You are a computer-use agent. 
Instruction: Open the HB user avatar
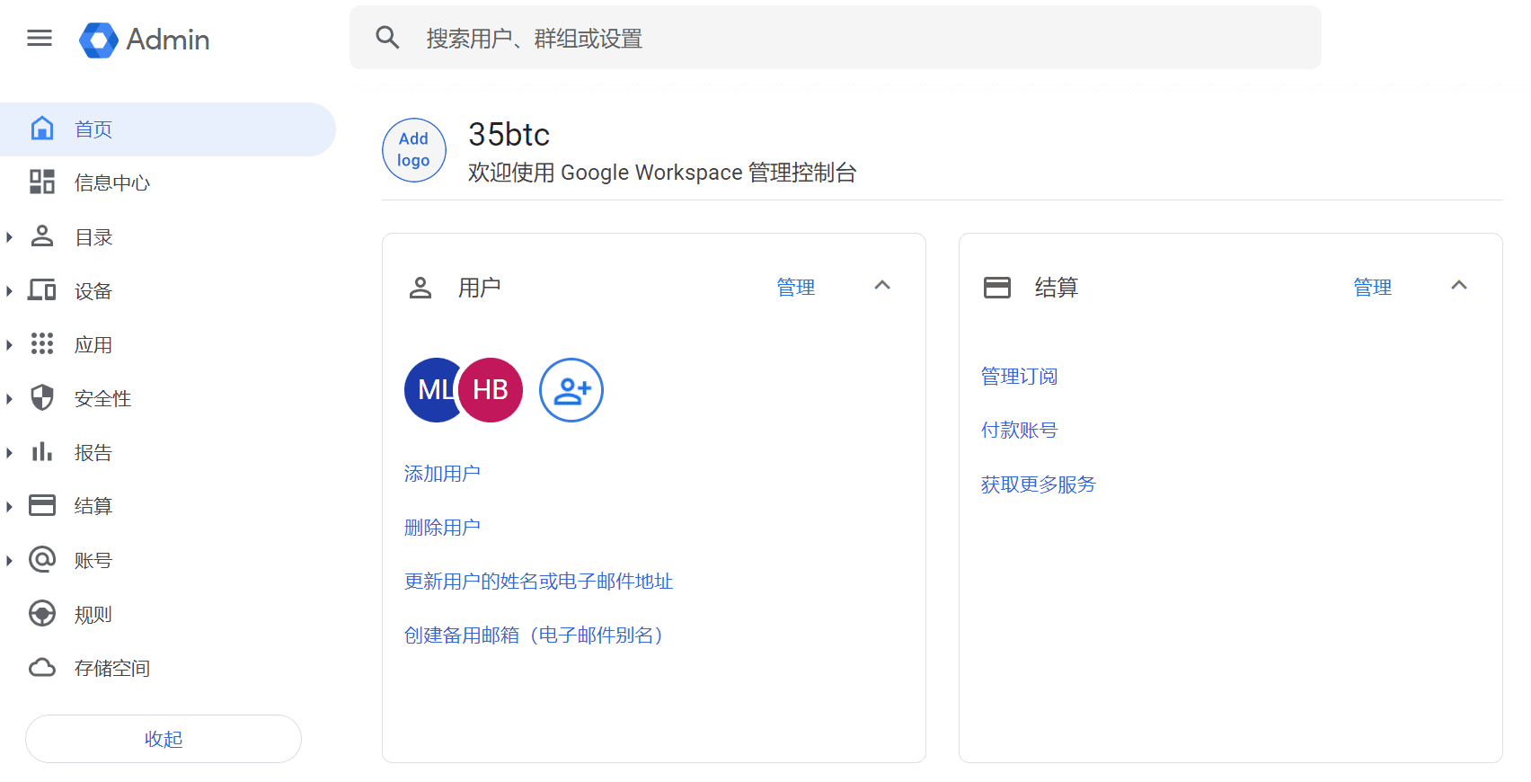491,390
